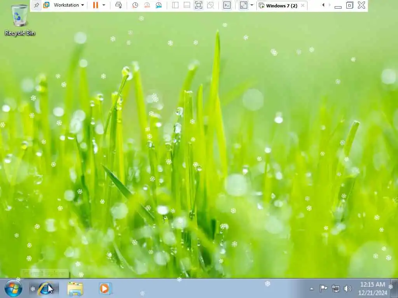This screenshot has width=398, height=298.
Task: Send Ctrl+Alt+Del to the guest
Action: tap(119, 5)
